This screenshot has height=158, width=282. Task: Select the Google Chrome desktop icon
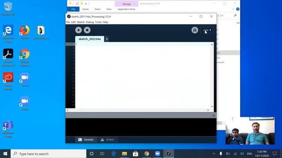point(25,57)
